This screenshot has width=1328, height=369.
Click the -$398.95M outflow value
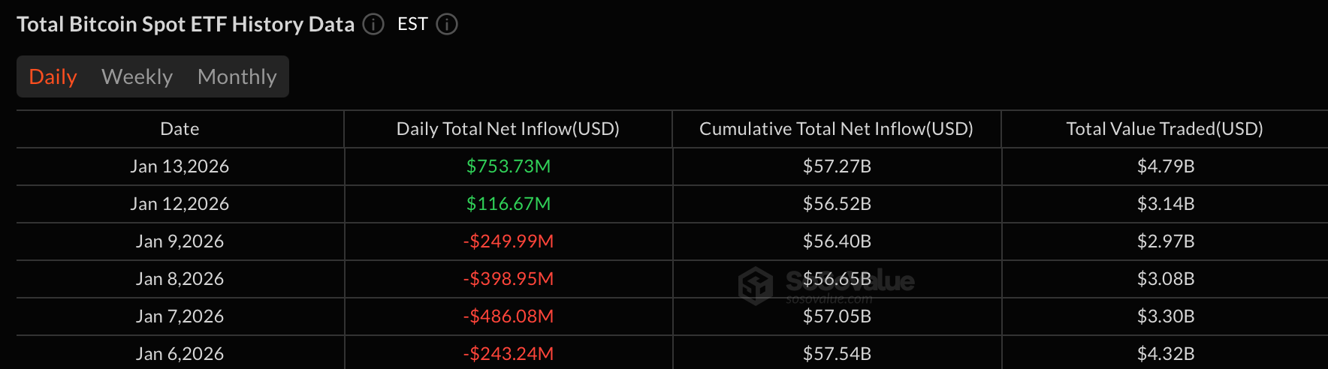click(x=509, y=279)
